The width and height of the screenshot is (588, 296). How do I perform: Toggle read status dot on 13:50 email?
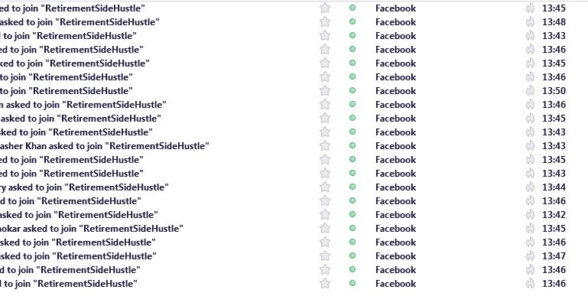coord(352,90)
